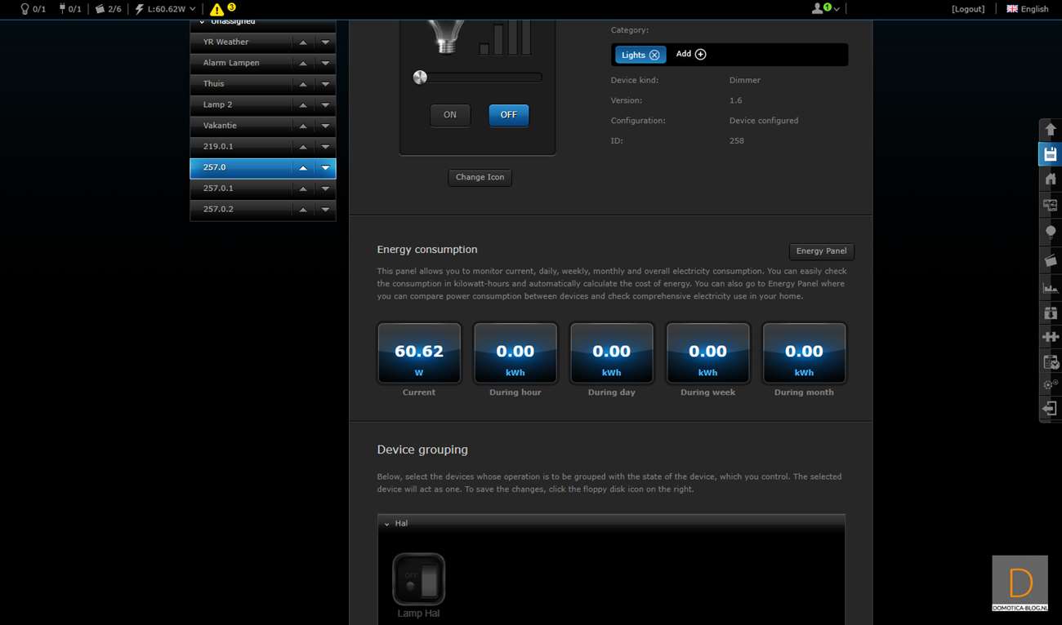The width and height of the screenshot is (1062, 625).
Task: Open the Energy Panel
Action: 821,251
